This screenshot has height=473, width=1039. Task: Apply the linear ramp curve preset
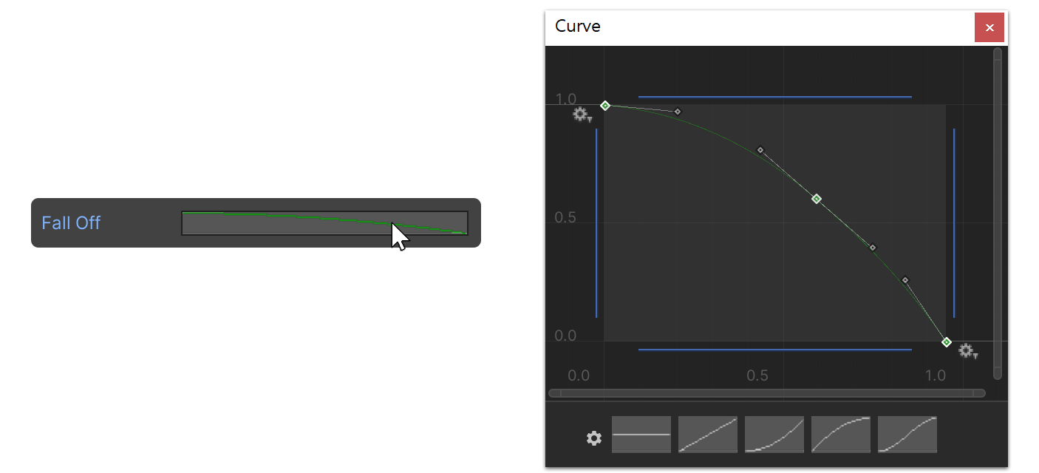click(708, 435)
